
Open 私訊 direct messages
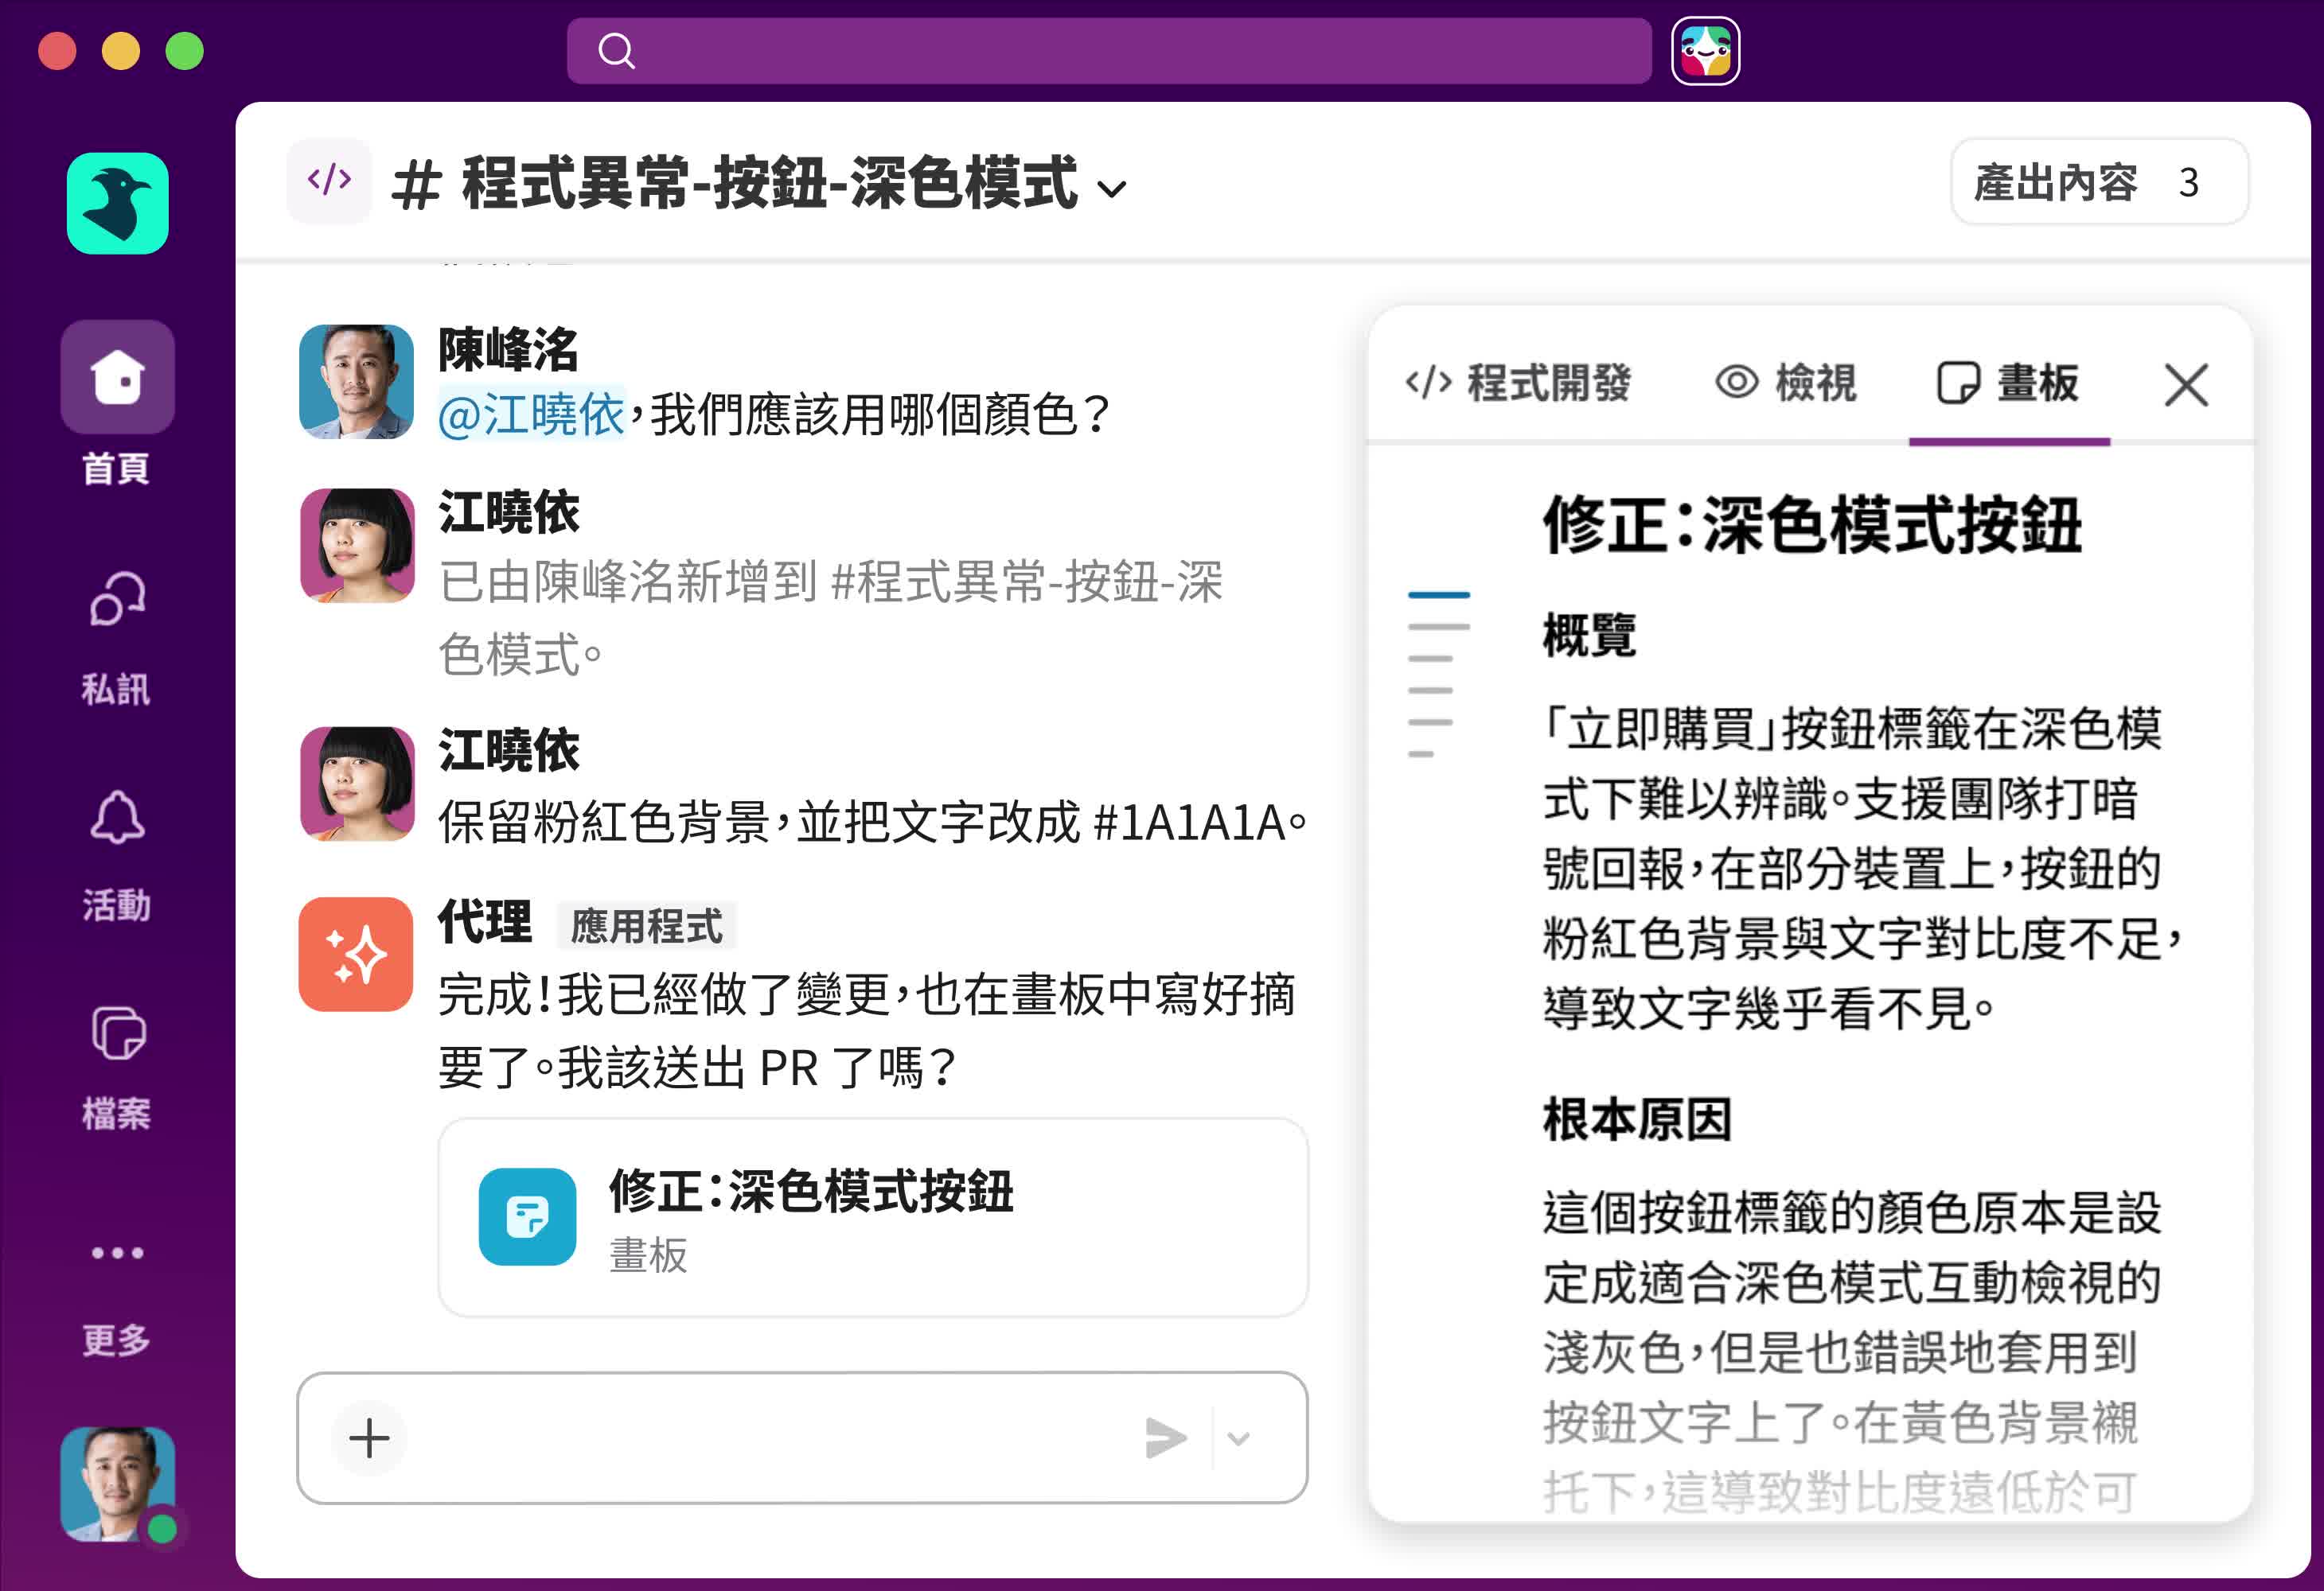117,638
